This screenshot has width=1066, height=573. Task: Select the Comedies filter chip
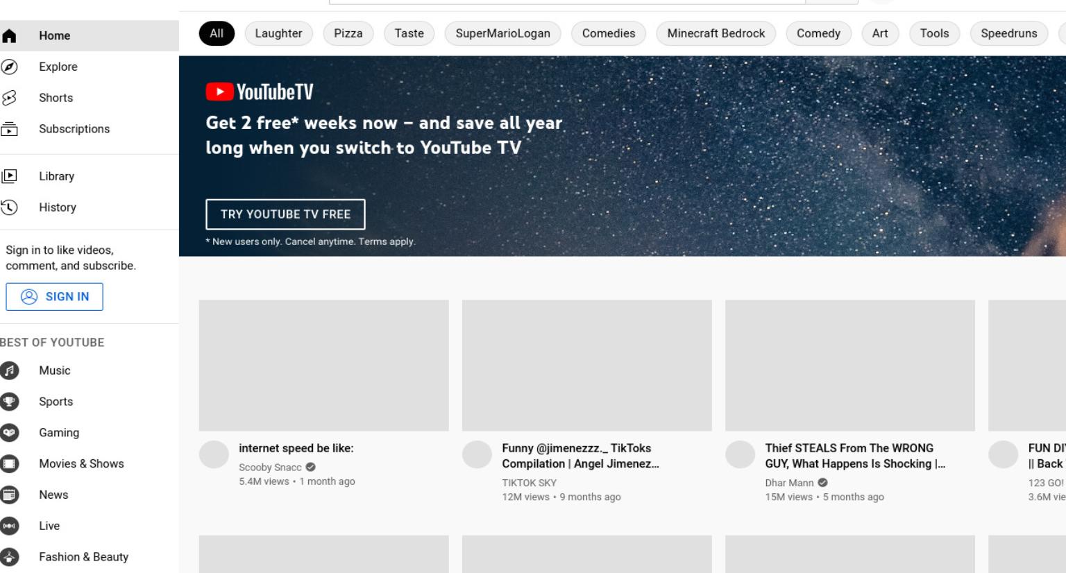click(609, 33)
